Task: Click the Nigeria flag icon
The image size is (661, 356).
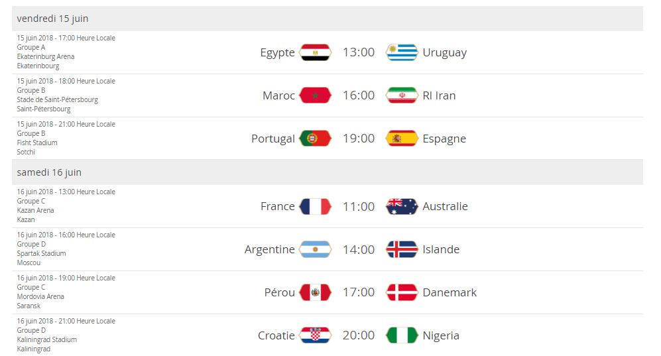Action: click(x=402, y=335)
